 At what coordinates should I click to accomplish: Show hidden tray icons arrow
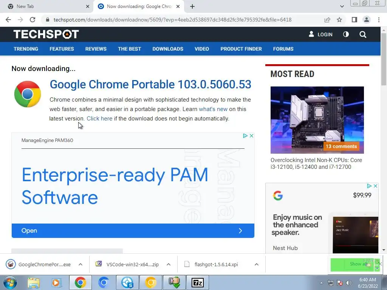click(321, 283)
